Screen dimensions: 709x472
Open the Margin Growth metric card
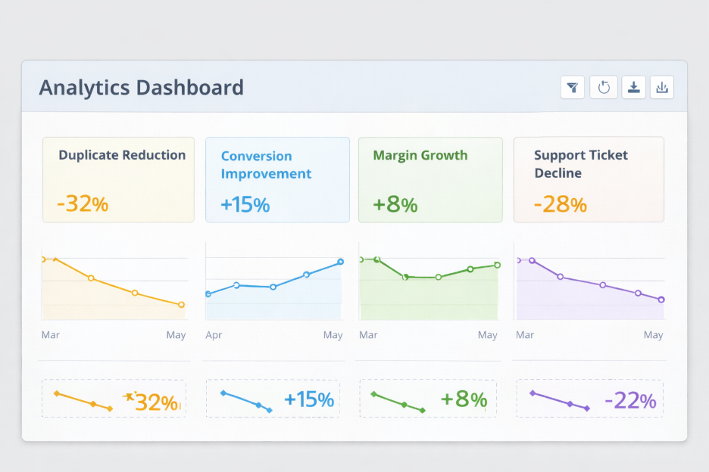point(430,179)
